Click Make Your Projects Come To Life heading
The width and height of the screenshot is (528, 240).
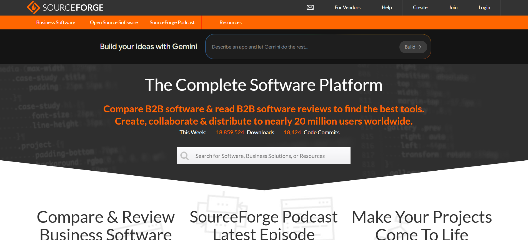click(x=422, y=225)
